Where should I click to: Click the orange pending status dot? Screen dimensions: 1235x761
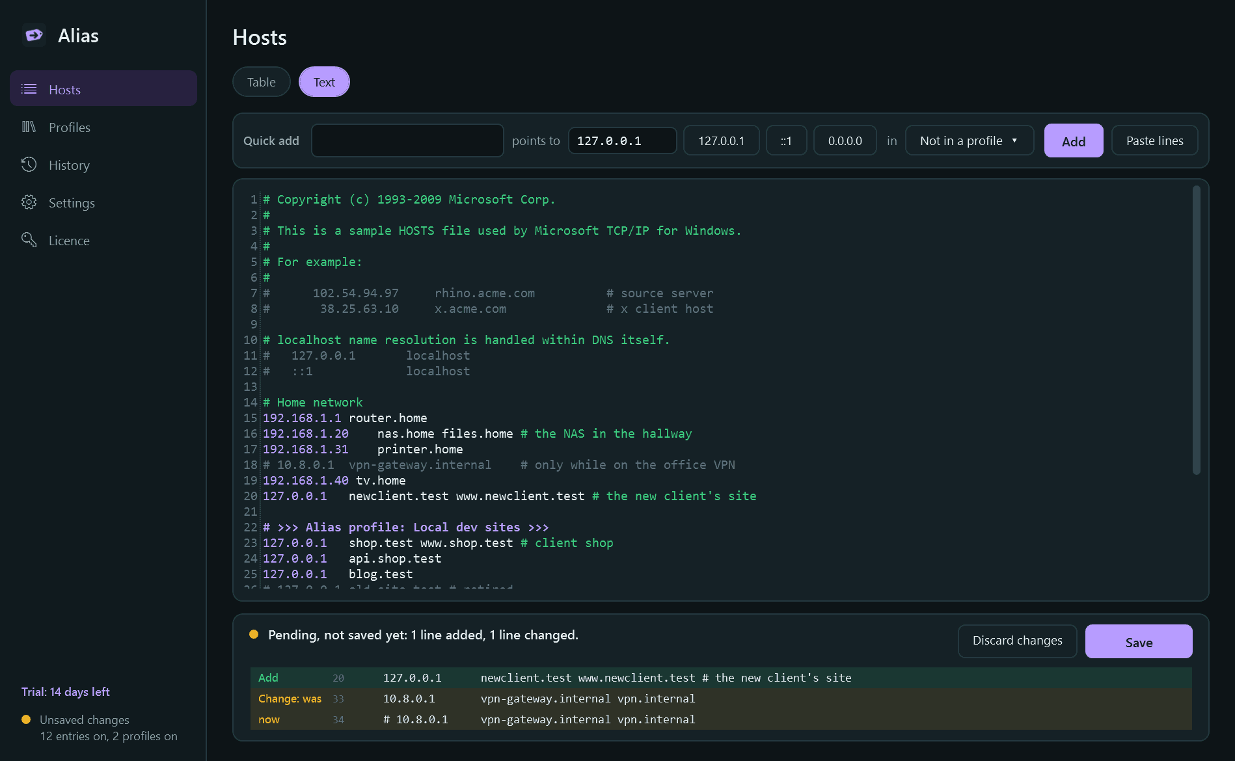point(254,634)
